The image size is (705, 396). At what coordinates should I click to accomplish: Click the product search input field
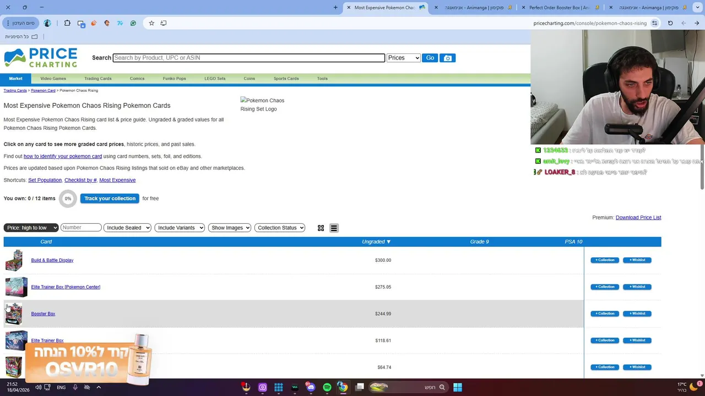click(x=248, y=58)
